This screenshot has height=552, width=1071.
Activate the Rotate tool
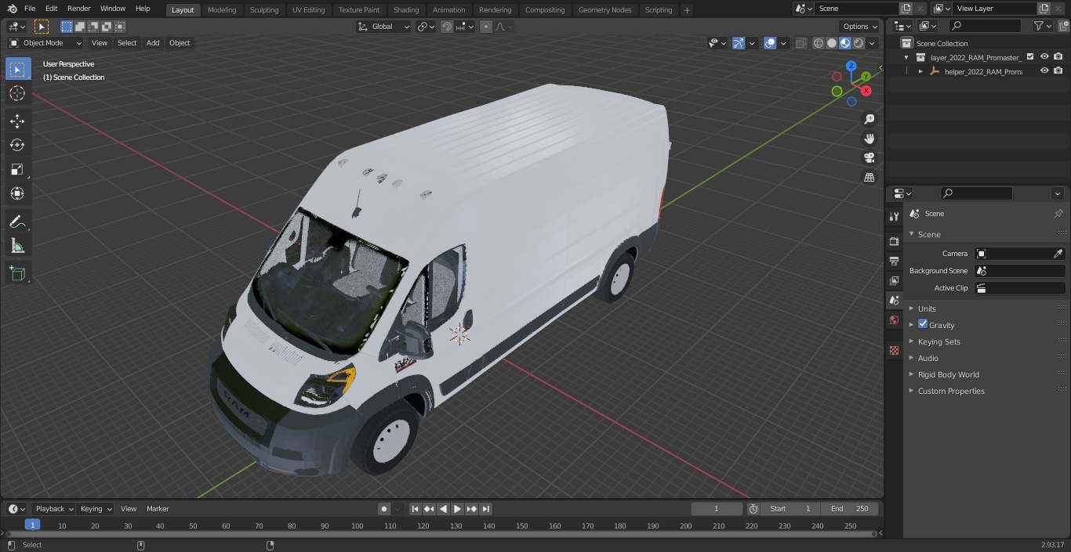17,145
